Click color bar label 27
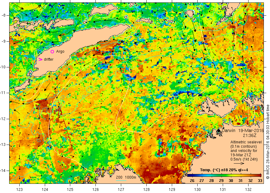This screenshot has height=193, width=270. pyautogui.click(x=202, y=181)
